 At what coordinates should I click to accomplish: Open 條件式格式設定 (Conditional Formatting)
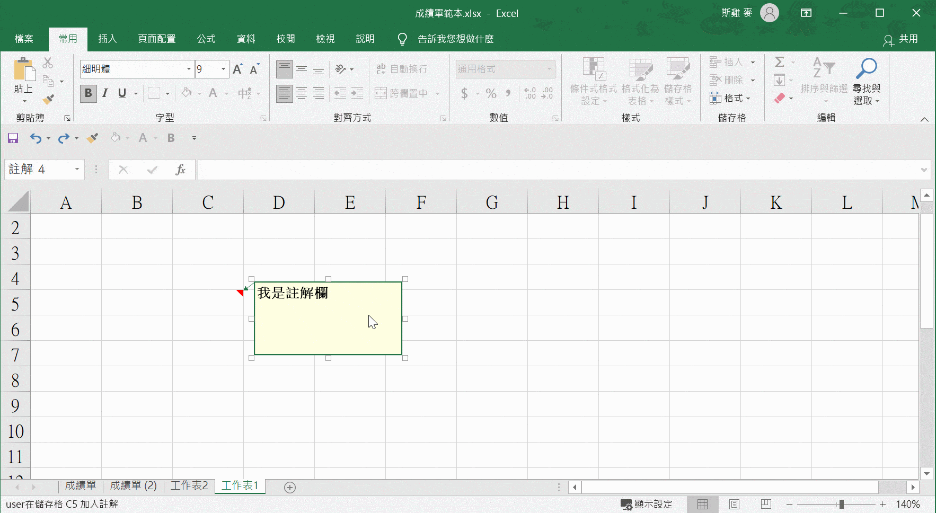(593, 81)
